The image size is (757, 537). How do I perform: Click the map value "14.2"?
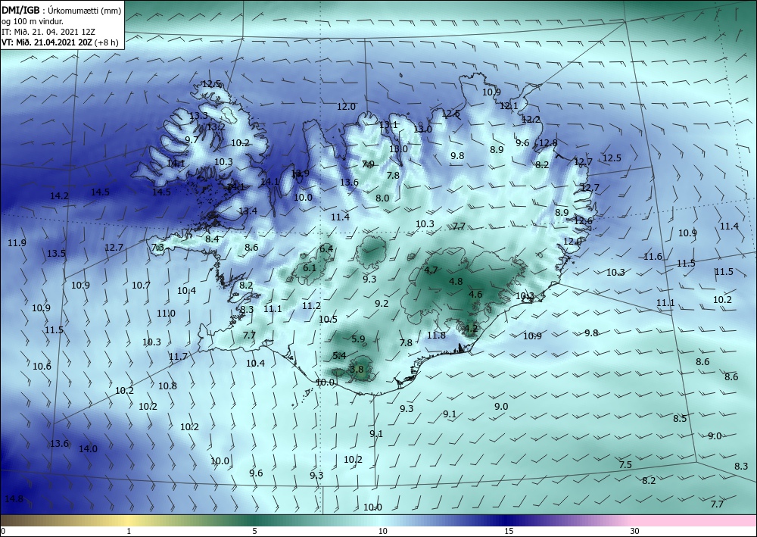(x=59, y=196)
